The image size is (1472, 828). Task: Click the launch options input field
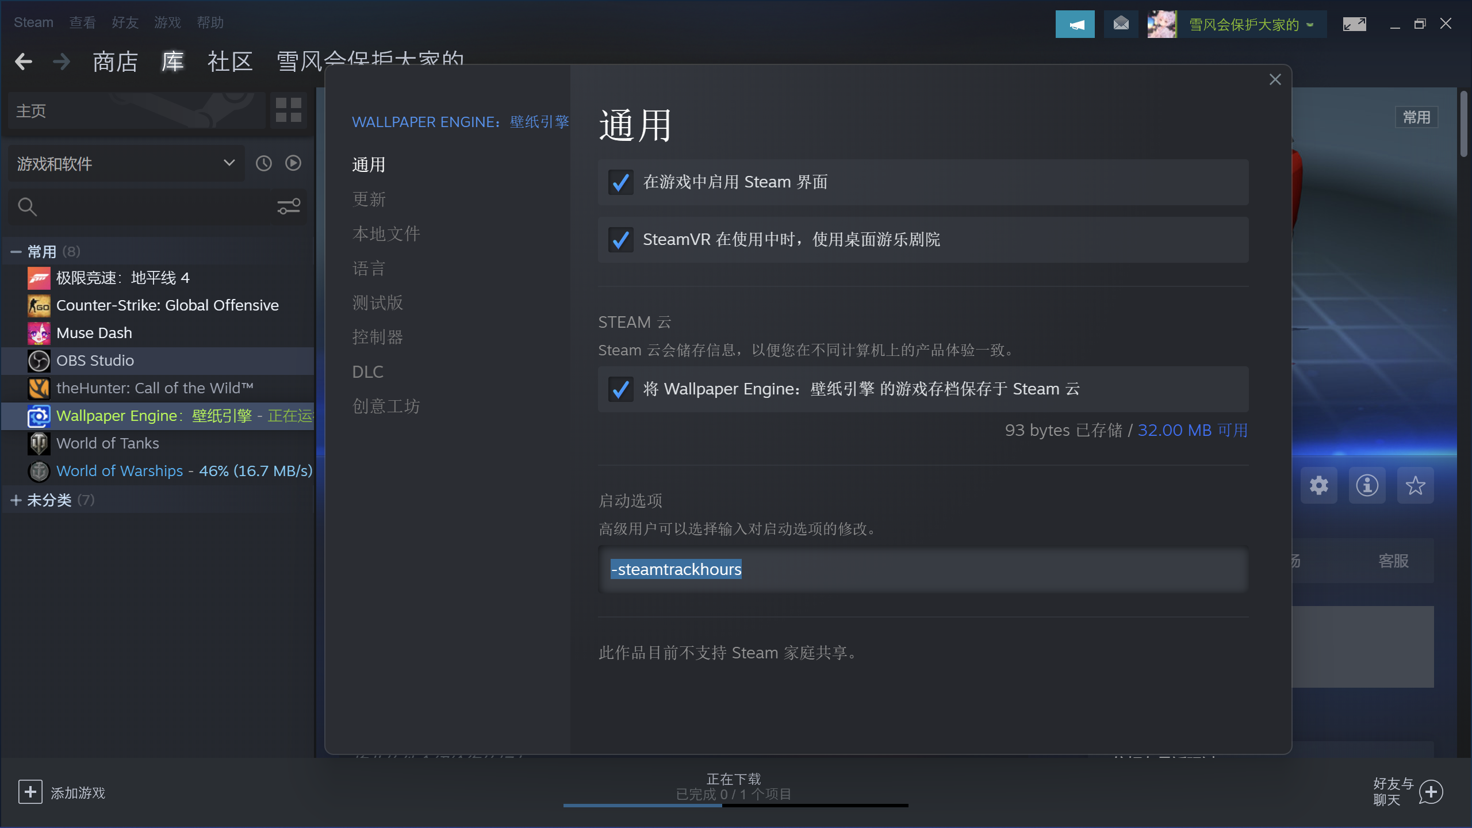point(920,569)
